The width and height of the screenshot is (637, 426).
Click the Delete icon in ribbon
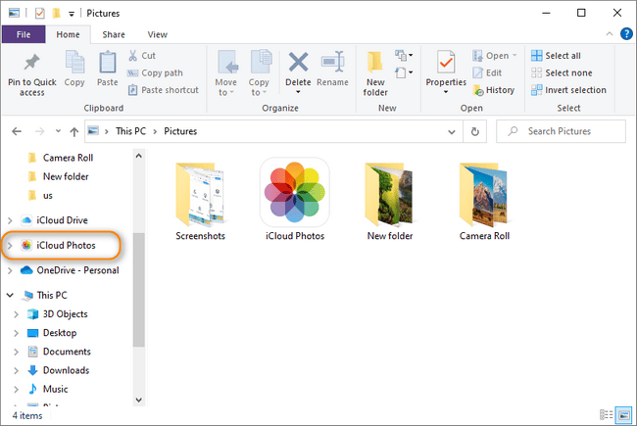[x=298, y=64]
